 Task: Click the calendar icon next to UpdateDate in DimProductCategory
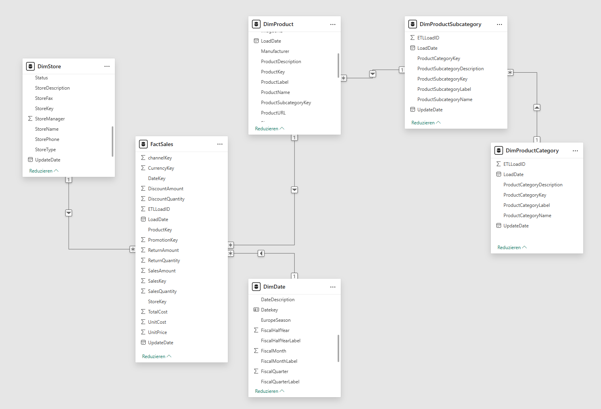click(499, 225)
